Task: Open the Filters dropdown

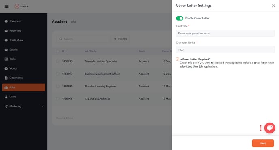Action: point(120,39)
